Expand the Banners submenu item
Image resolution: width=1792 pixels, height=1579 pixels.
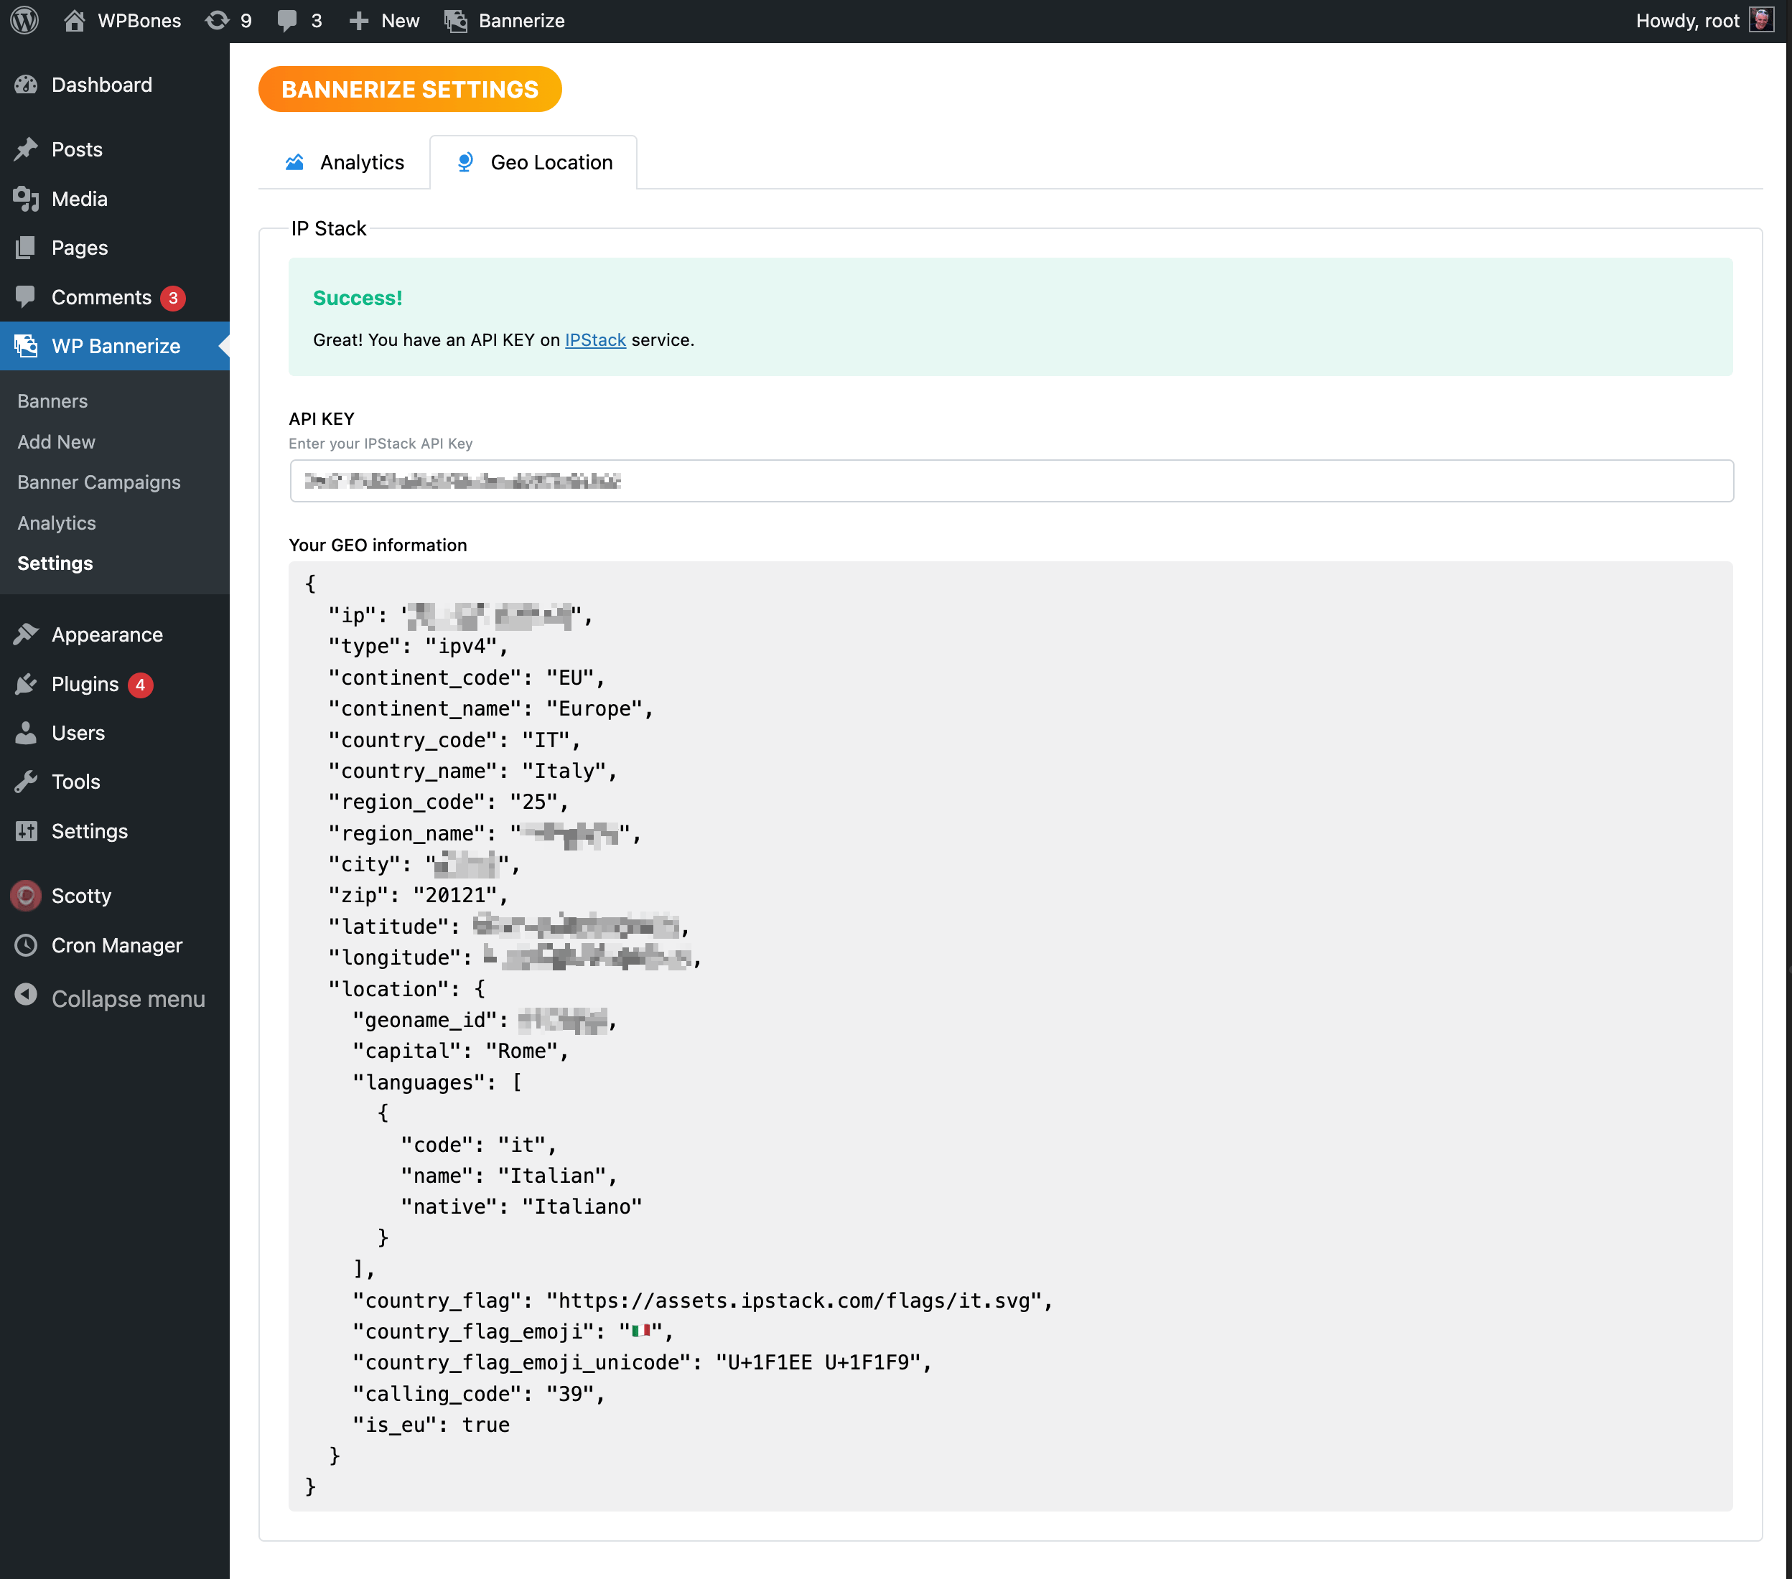(52, 399)
